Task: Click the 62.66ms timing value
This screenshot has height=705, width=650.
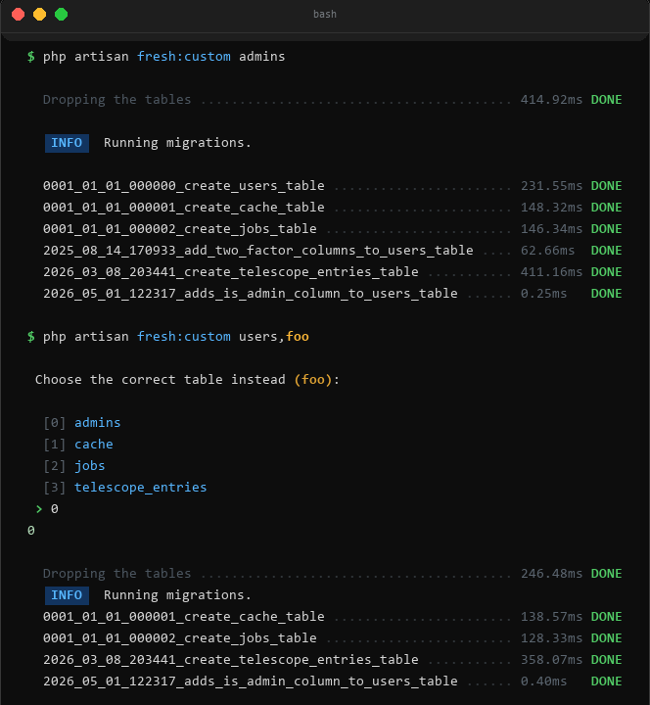Action: coord(547,251)
